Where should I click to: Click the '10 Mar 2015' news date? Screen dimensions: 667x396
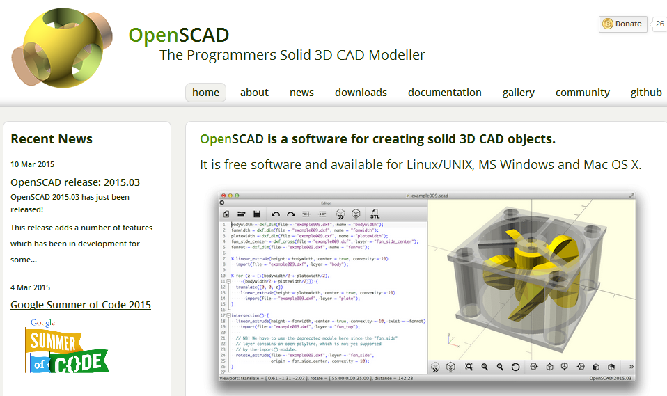click(32, 164)
